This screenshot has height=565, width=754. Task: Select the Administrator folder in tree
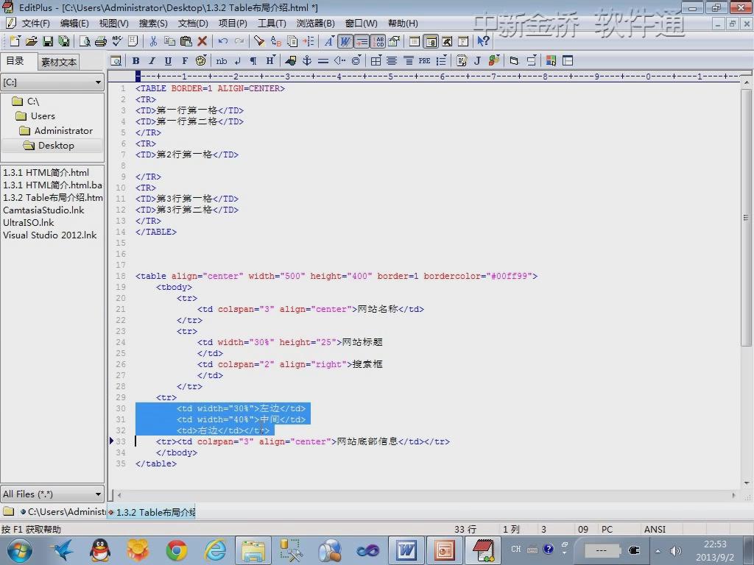click(x=63, y=131)
